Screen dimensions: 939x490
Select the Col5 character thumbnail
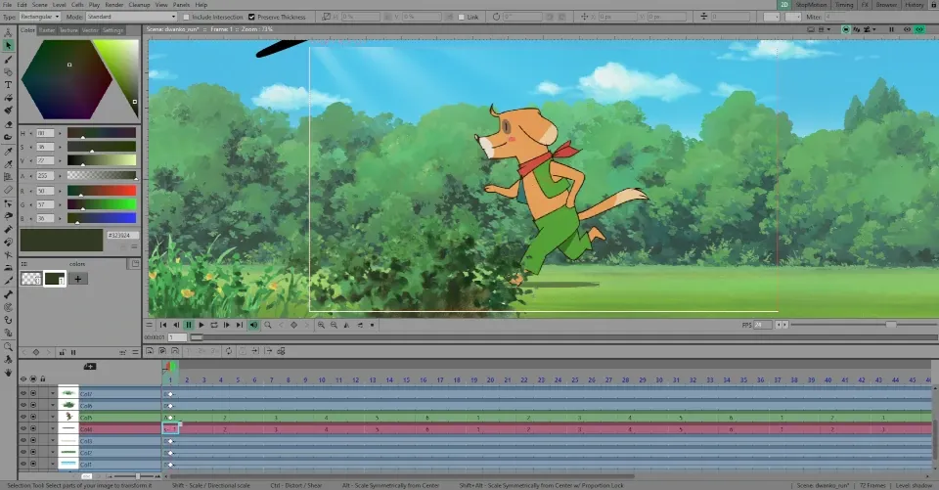pos(68,417)
